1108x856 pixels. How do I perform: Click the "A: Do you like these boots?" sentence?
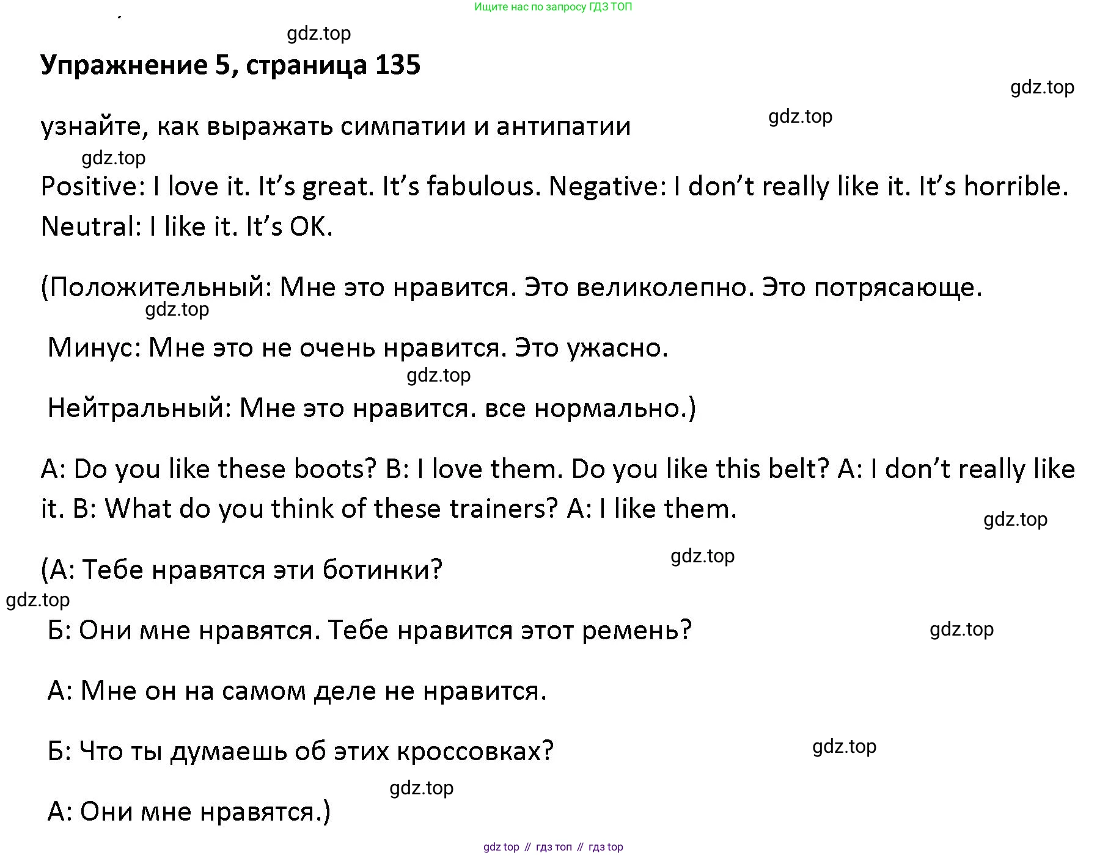tap(208, 469)
